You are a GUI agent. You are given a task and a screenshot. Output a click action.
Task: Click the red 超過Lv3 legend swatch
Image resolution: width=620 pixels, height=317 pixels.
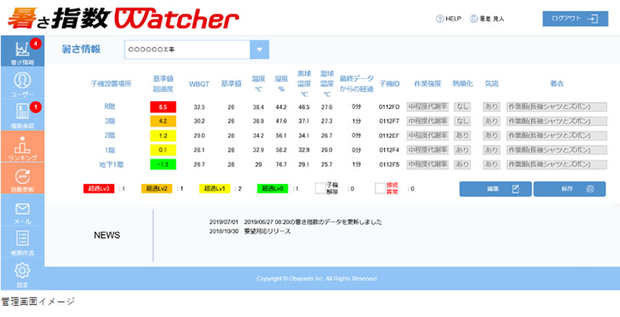pyautogui.click(x=99, y=189)
